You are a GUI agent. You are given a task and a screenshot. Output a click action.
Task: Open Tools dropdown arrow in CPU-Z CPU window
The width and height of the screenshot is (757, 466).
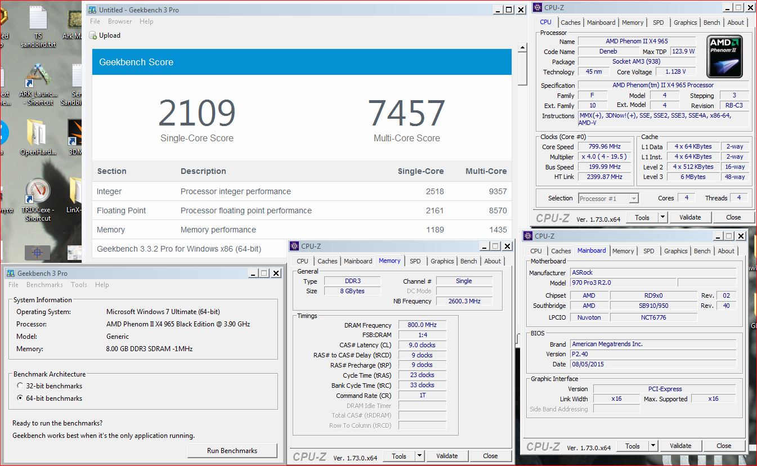662,217
